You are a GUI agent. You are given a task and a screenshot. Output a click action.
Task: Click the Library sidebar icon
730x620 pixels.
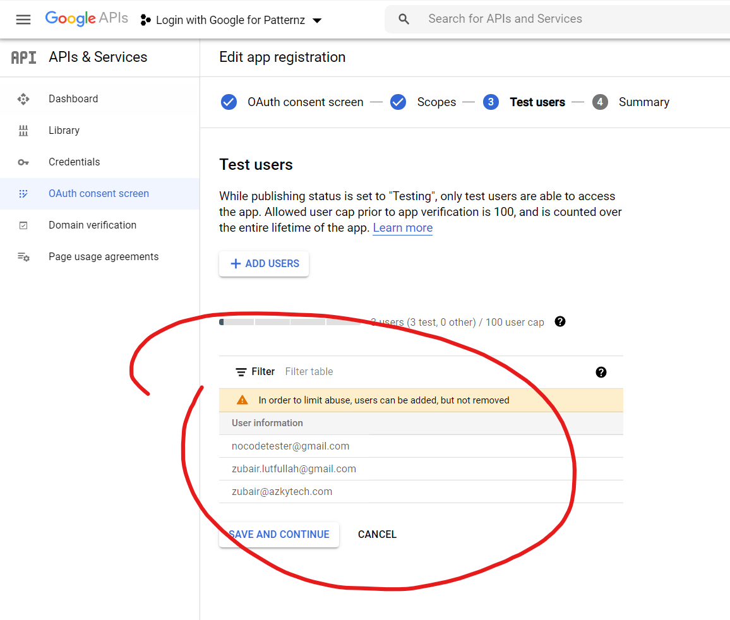click(23, 131)
